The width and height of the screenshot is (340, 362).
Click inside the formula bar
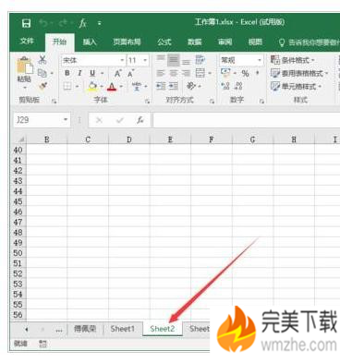tap(246, 120)
